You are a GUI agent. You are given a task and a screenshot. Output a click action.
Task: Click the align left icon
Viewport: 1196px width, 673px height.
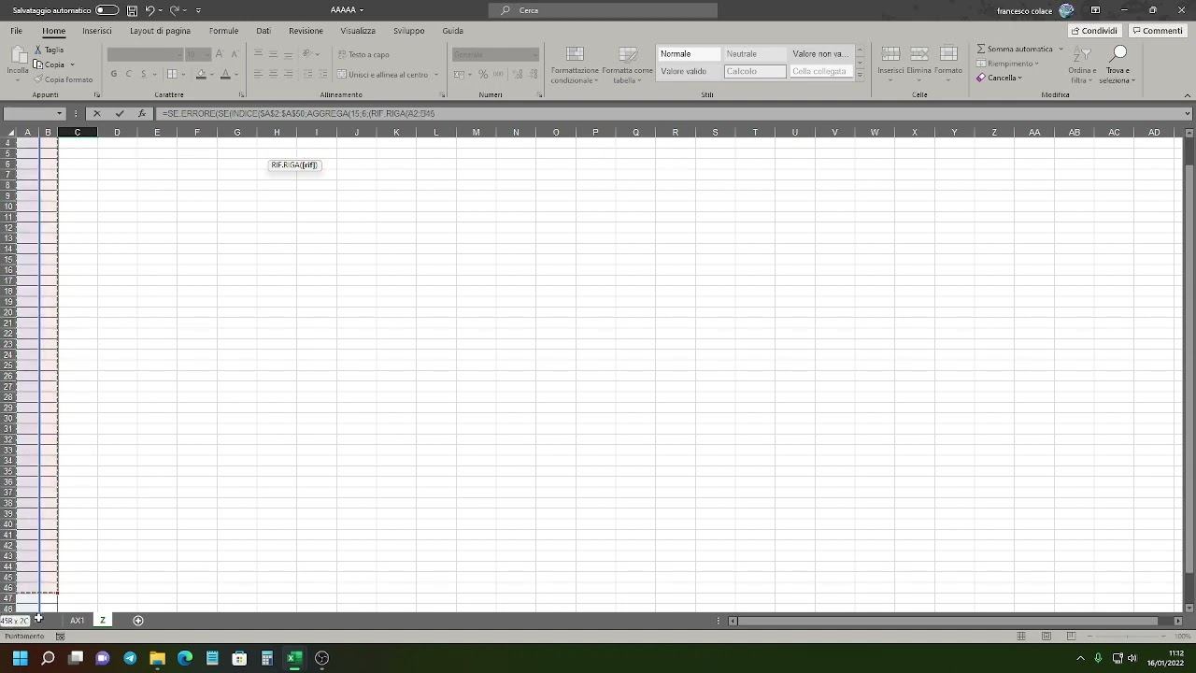[259, 74]
